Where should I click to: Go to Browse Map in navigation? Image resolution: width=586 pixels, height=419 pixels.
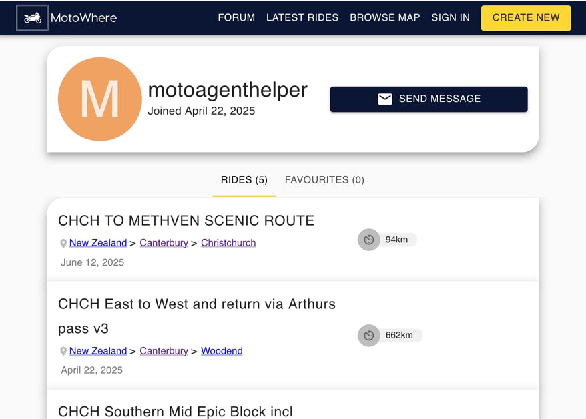point(385,17)
